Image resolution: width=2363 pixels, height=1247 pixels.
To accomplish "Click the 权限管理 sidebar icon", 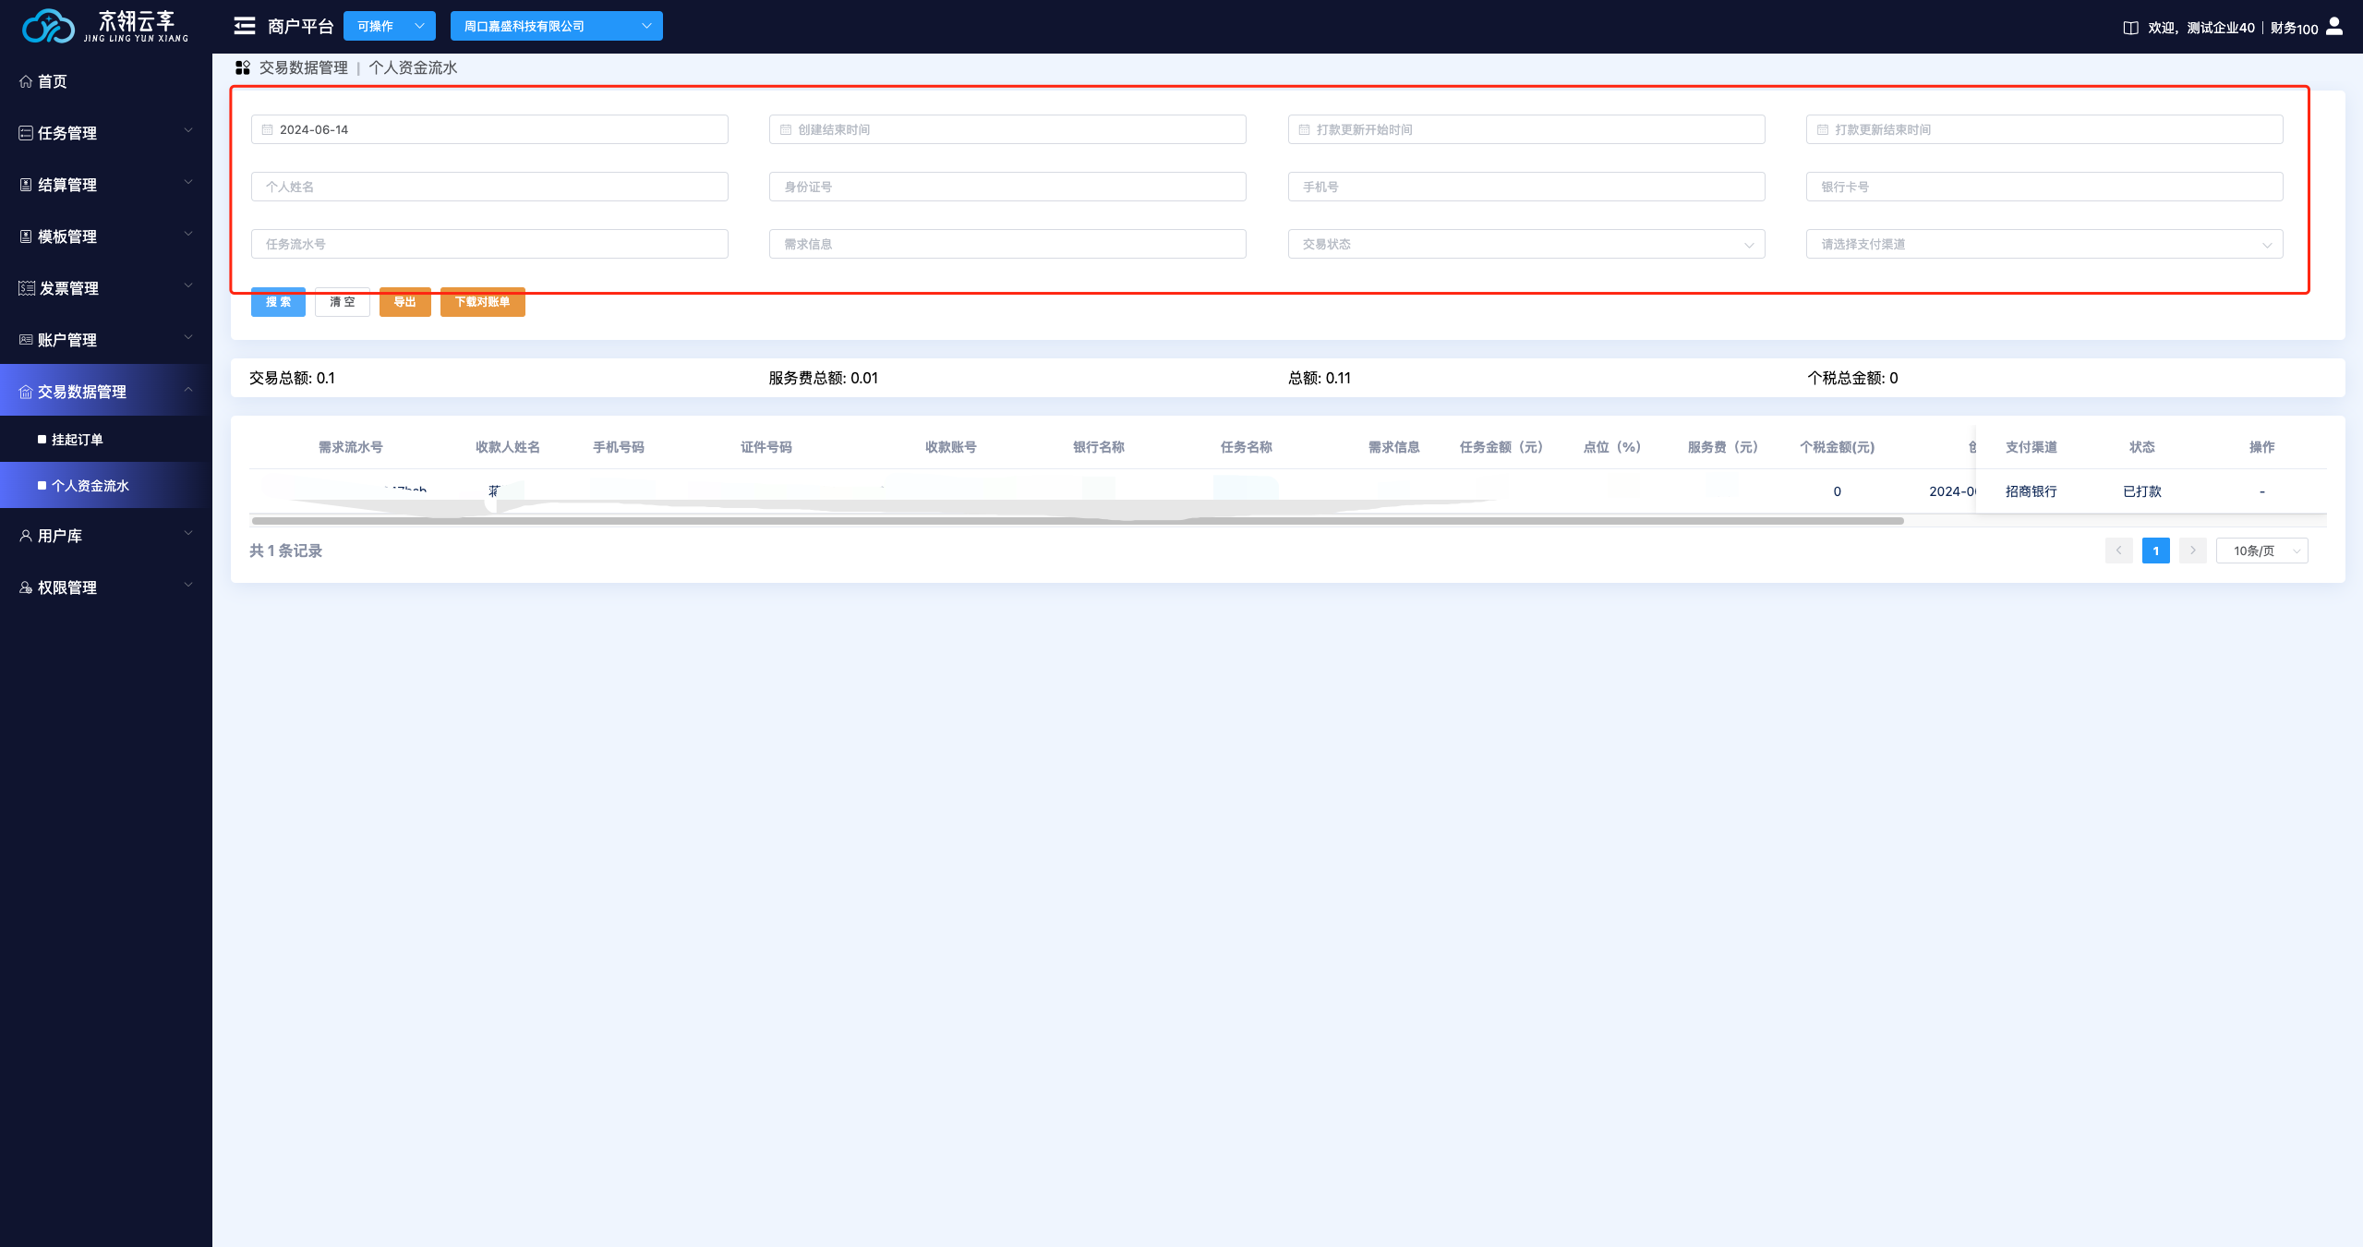I will pyautogui.click(x=26, y=587).
